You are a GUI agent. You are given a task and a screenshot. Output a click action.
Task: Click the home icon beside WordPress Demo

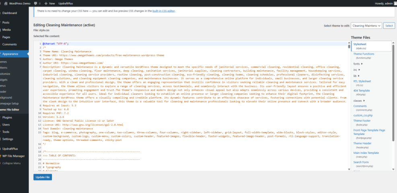click(6, 4)
